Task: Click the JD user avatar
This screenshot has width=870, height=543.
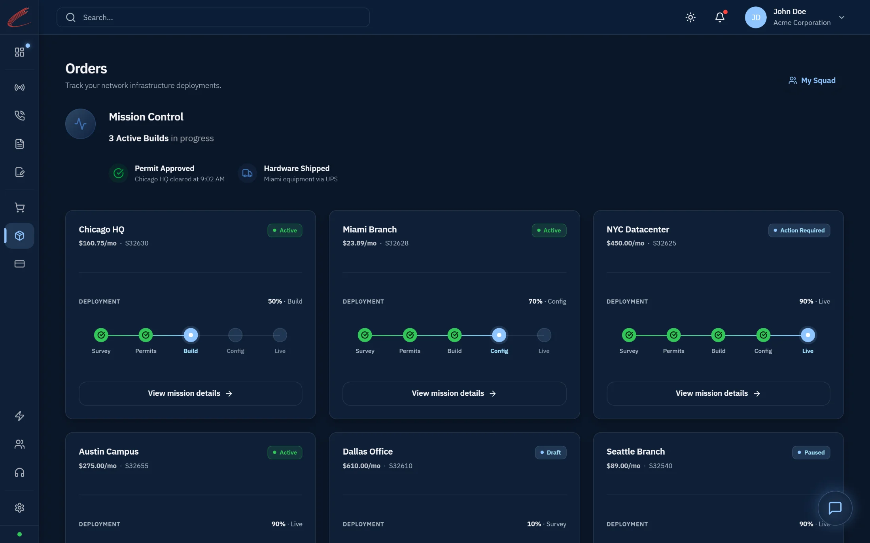Action: (755, 17)
